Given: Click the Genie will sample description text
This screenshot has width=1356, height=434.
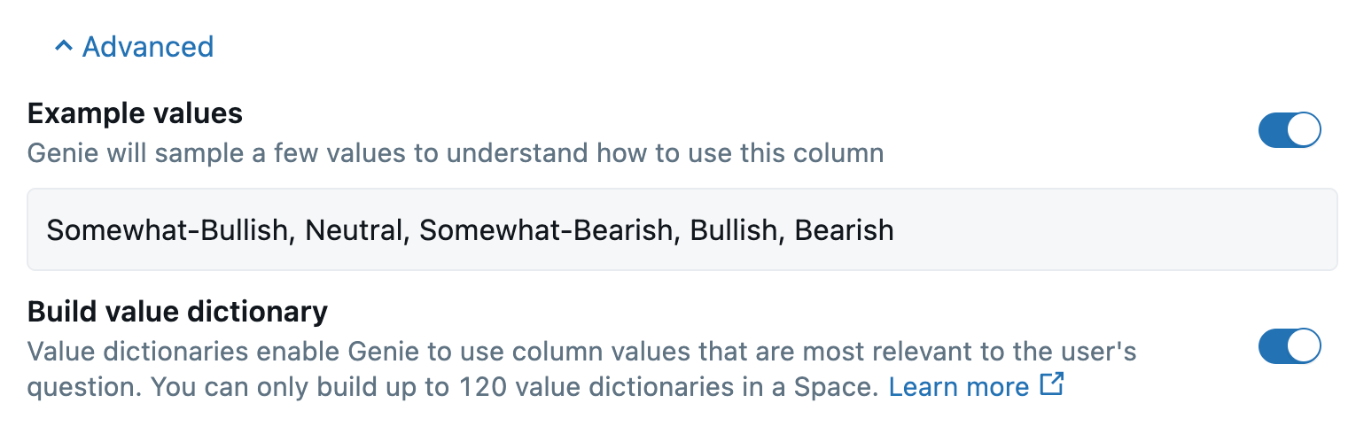Looking at the screenshot, I should pos(455,153).
